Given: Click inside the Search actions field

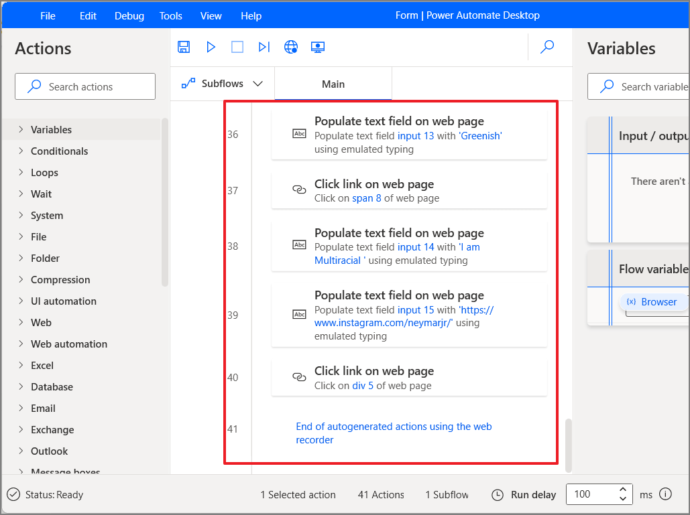Looking at the screenshot, I should coord(84,86).
